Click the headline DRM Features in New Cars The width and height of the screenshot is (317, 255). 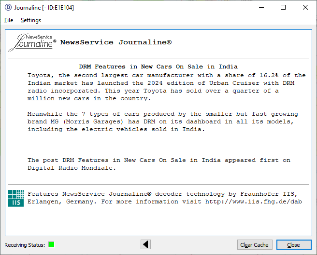click(x=158, y=67)
